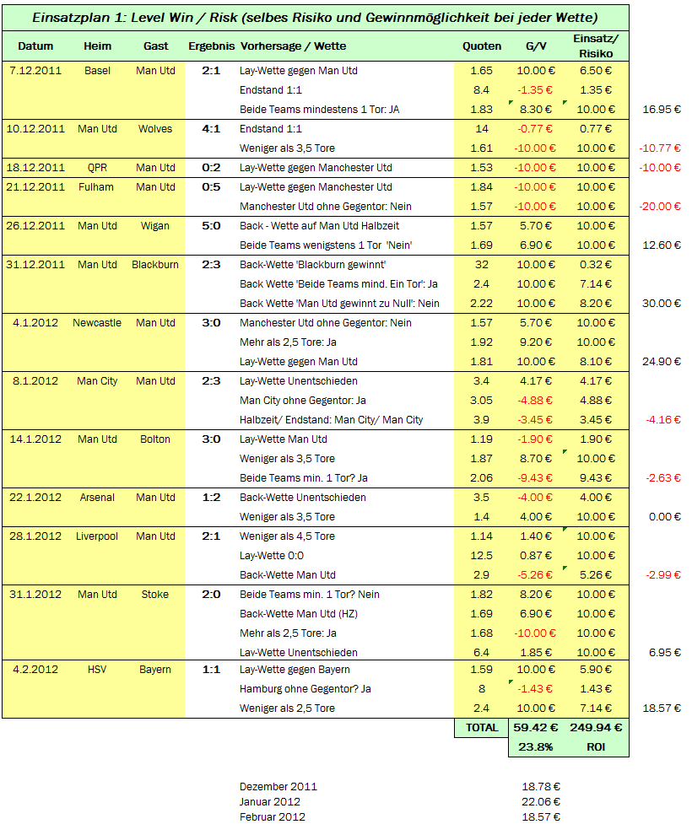Select the 'Quoten' column header
The height and width of the screenshot is (835, 692).
click(x=482, y=46)
